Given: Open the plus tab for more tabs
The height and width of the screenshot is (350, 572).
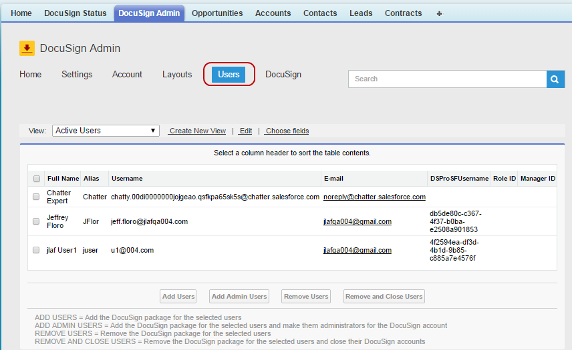Looking at the screenshot, I should point(439,13).
